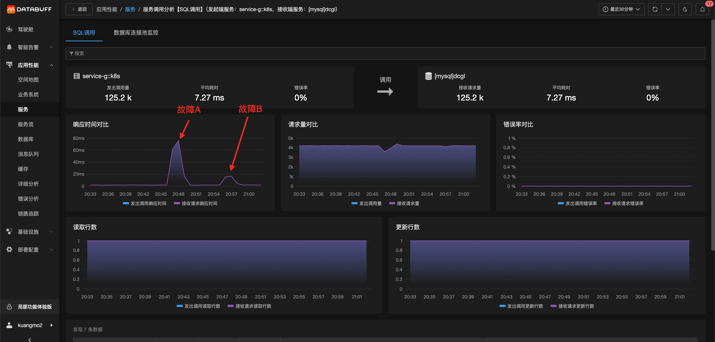The image size is (715, 342).
Task: Open the 最近30分钟 time range dropdown
Action: tap(621, 9)
